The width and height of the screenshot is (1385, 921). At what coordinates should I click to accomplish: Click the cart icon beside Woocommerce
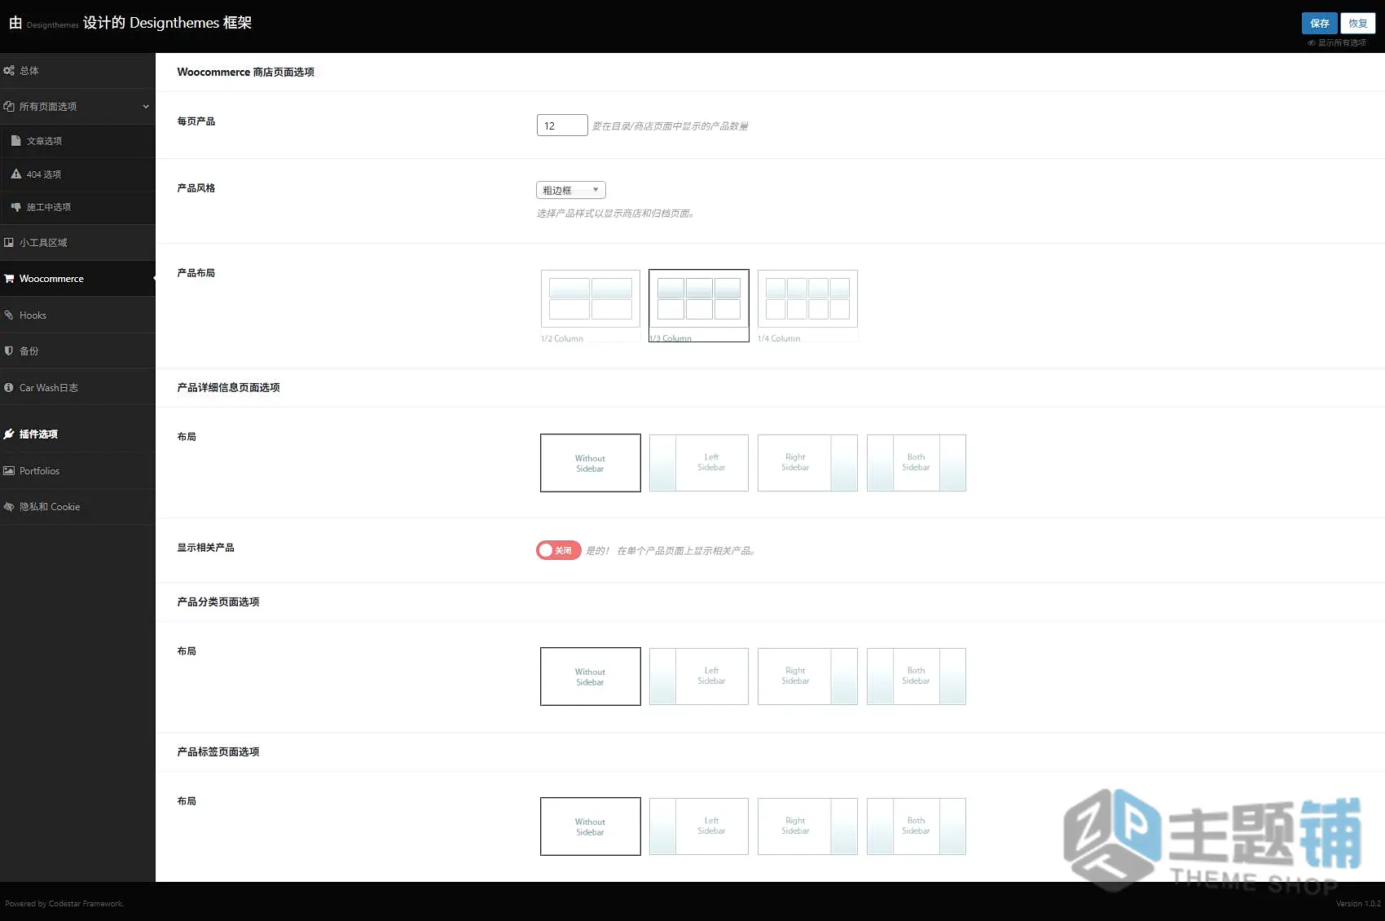[x=9, y=279]
